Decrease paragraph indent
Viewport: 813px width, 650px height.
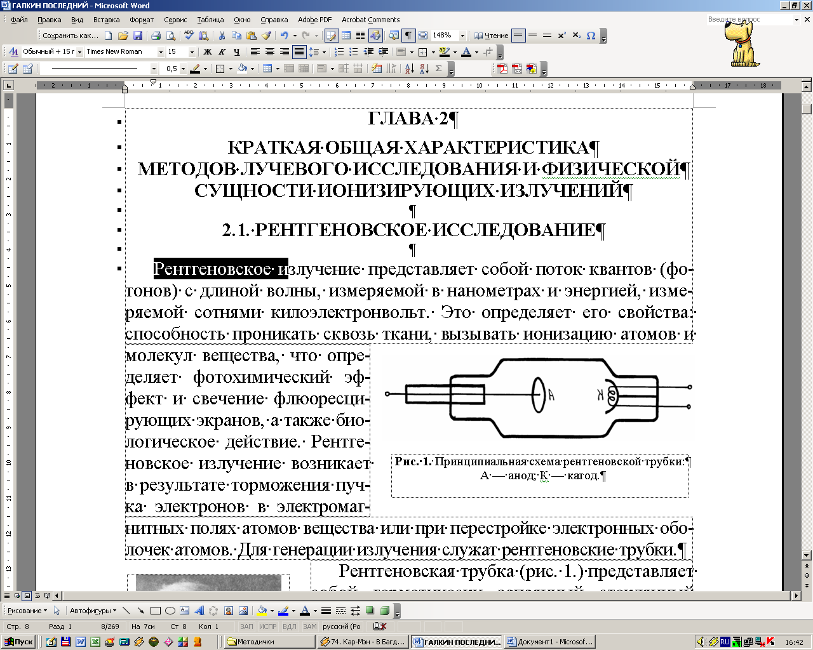(x=369, y=52)
